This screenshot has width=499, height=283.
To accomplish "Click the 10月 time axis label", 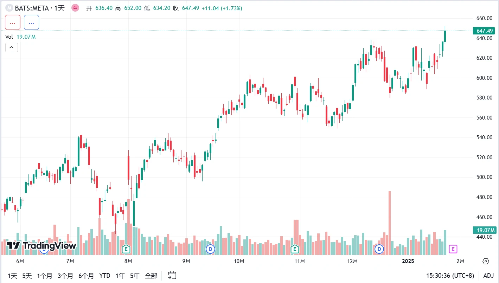I will [x=239, y=261].
